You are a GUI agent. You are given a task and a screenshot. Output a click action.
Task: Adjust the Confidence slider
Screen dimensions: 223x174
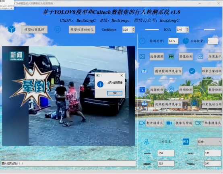click(152, 29)
